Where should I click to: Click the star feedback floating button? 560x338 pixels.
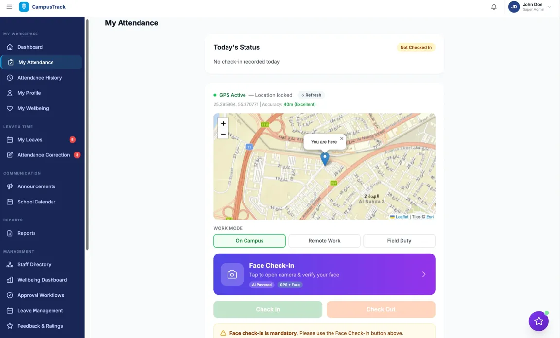(x=539, y=321)
